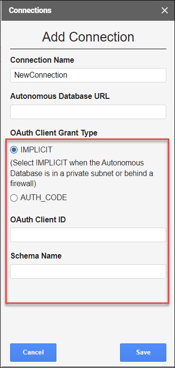
Task: Click the OAuth Client ID input box
Action: (88, 235)
